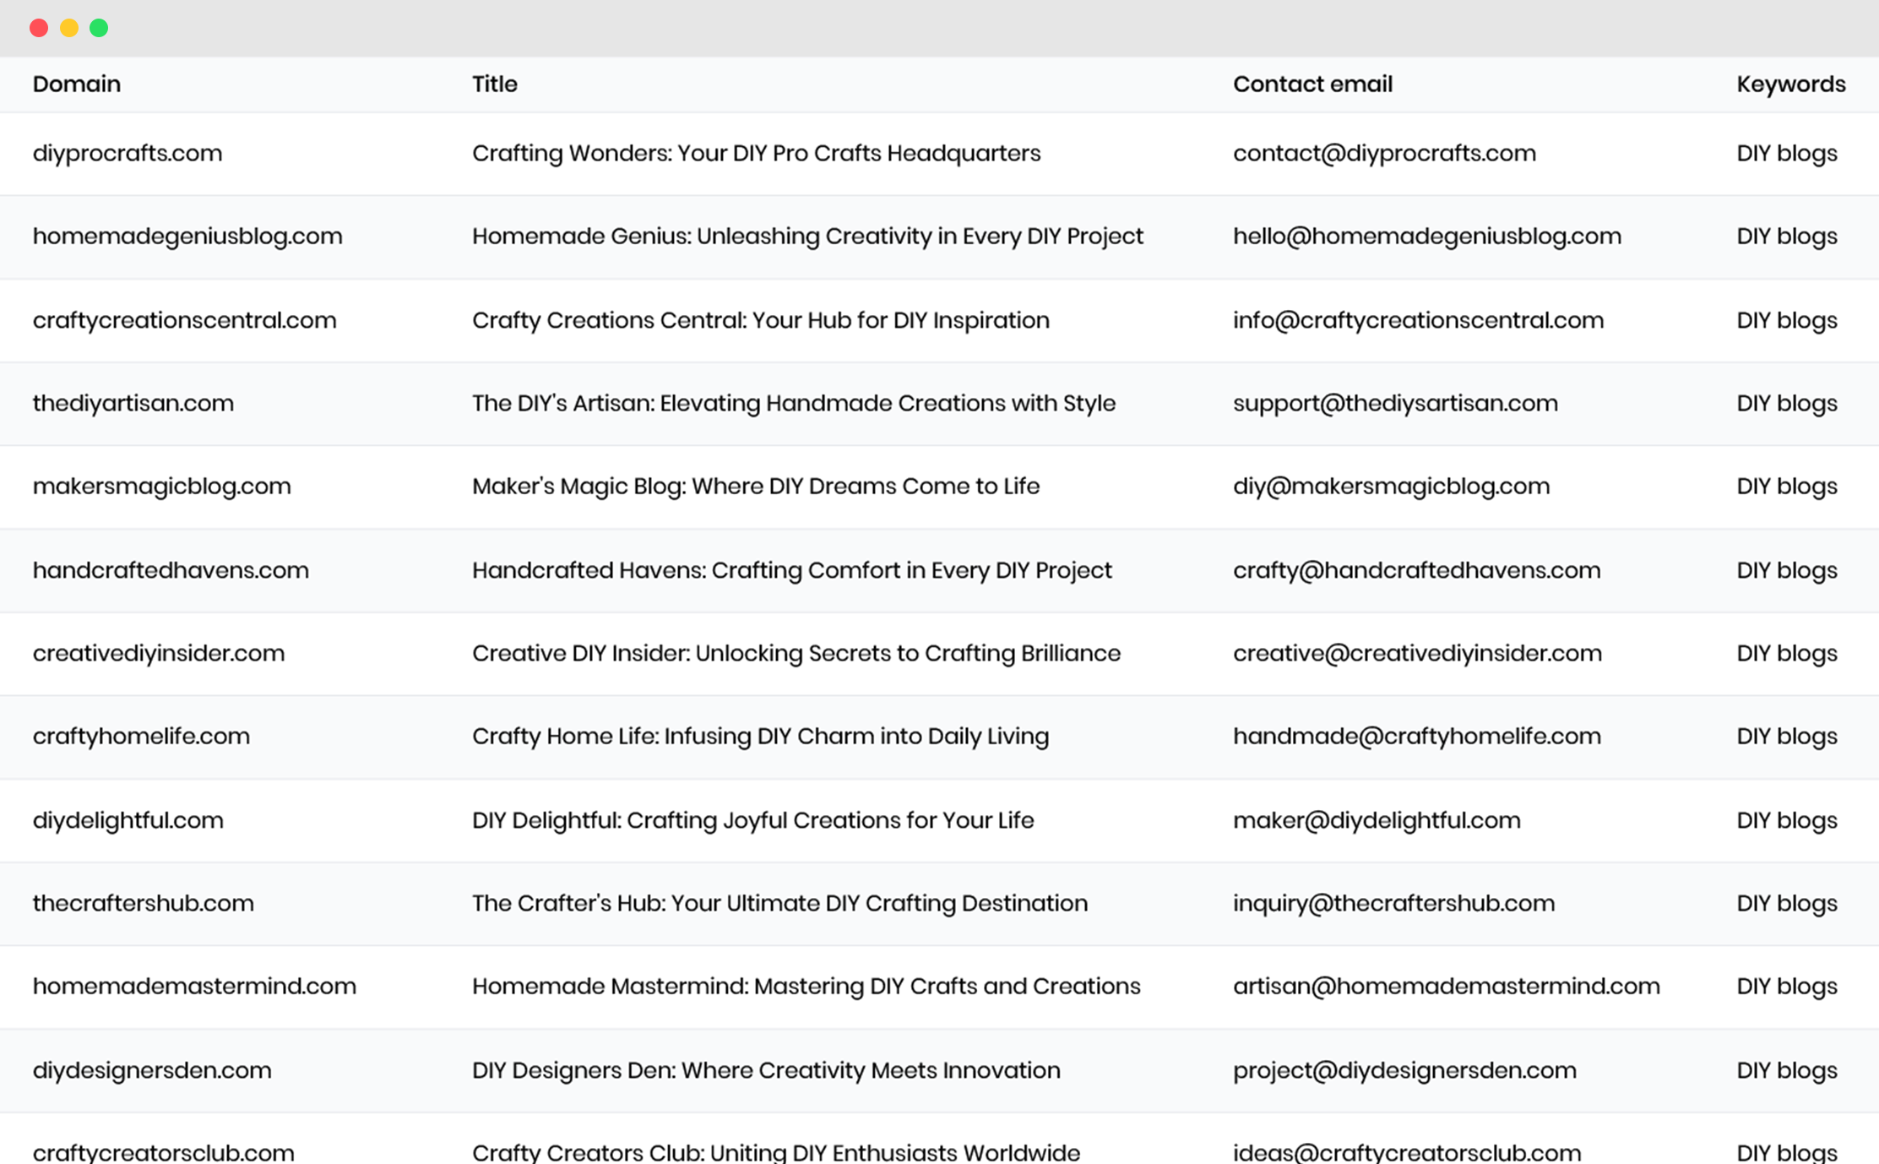Select the creativediyinsider.com domain cell
Image resolution: width=1879 pixels, height=1164 pixels.
[x=159, y=654]
